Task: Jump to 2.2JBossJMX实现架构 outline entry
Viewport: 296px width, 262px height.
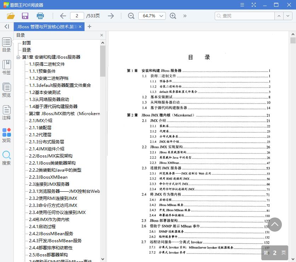Action: coord(51,156)
